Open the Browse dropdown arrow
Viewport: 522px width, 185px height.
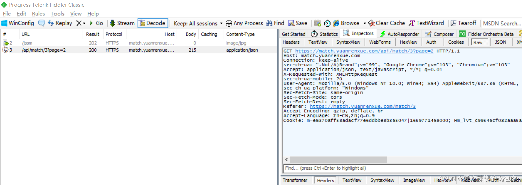364,24
